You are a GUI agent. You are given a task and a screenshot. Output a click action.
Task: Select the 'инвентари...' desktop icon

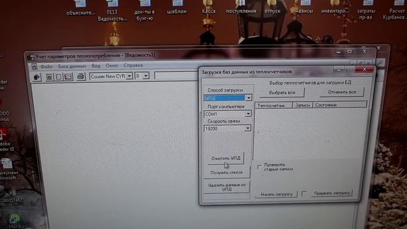[x=335, y=8]
